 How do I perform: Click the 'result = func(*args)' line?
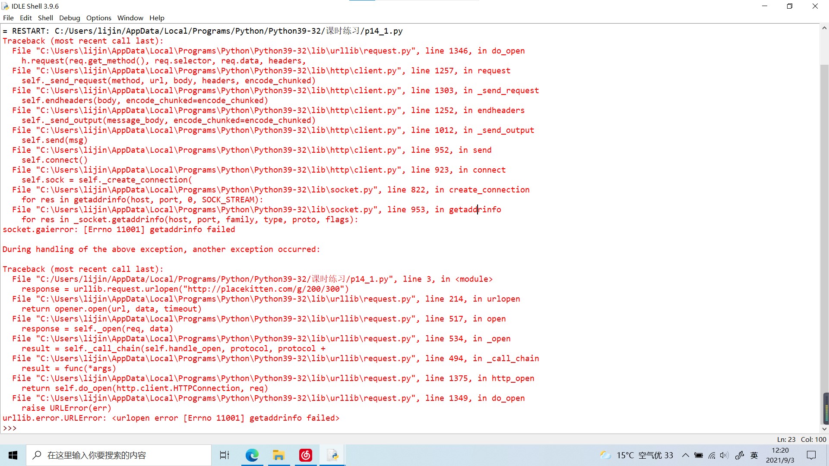point(69,368)
